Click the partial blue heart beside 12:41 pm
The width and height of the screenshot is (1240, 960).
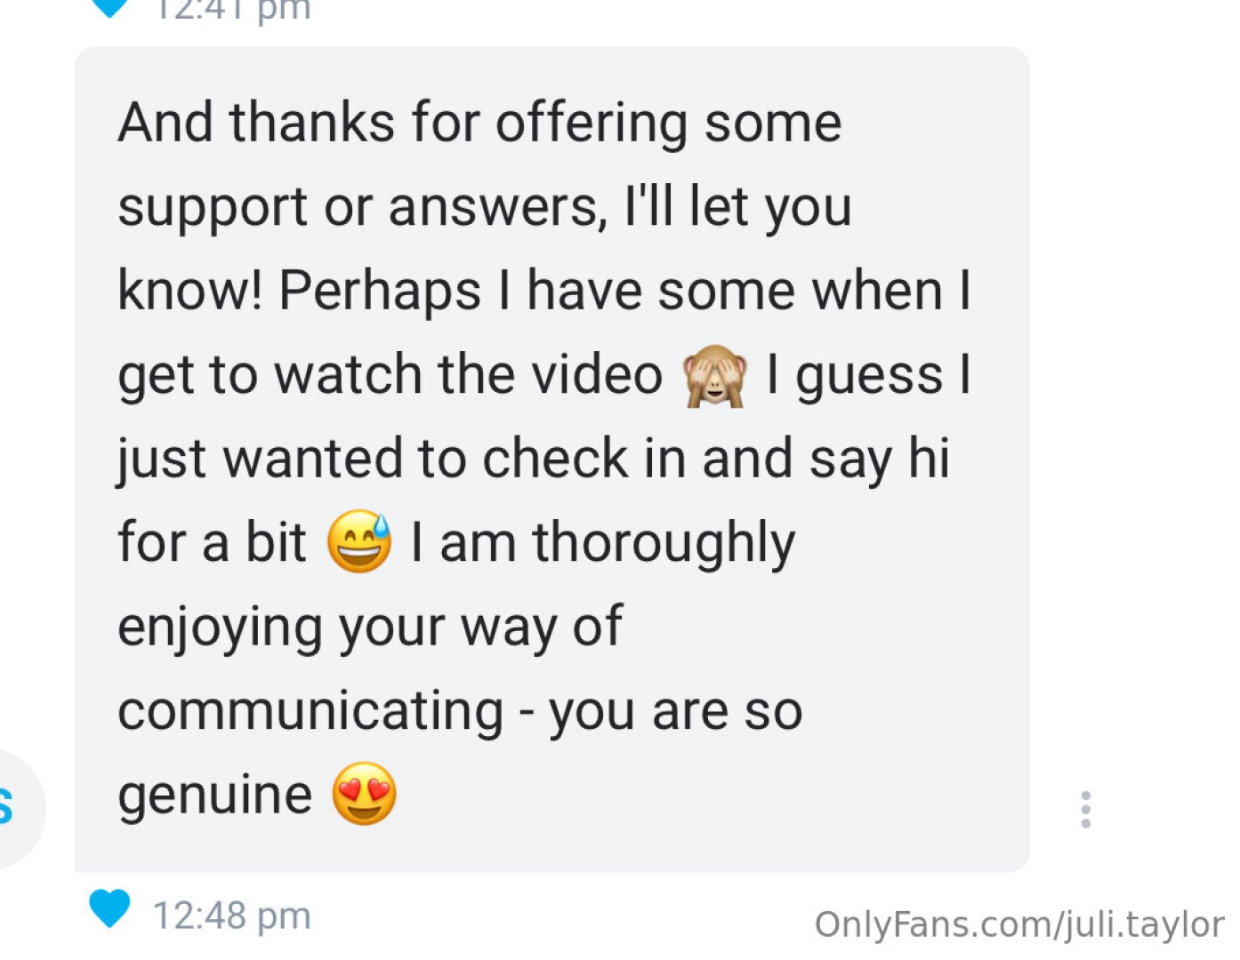[109, 7]
